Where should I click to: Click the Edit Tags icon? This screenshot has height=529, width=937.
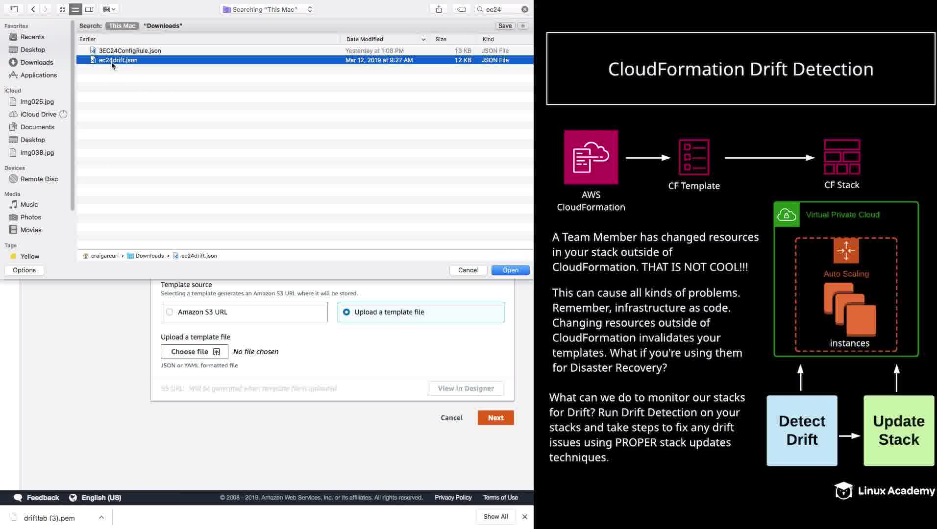tap(462, 9)
